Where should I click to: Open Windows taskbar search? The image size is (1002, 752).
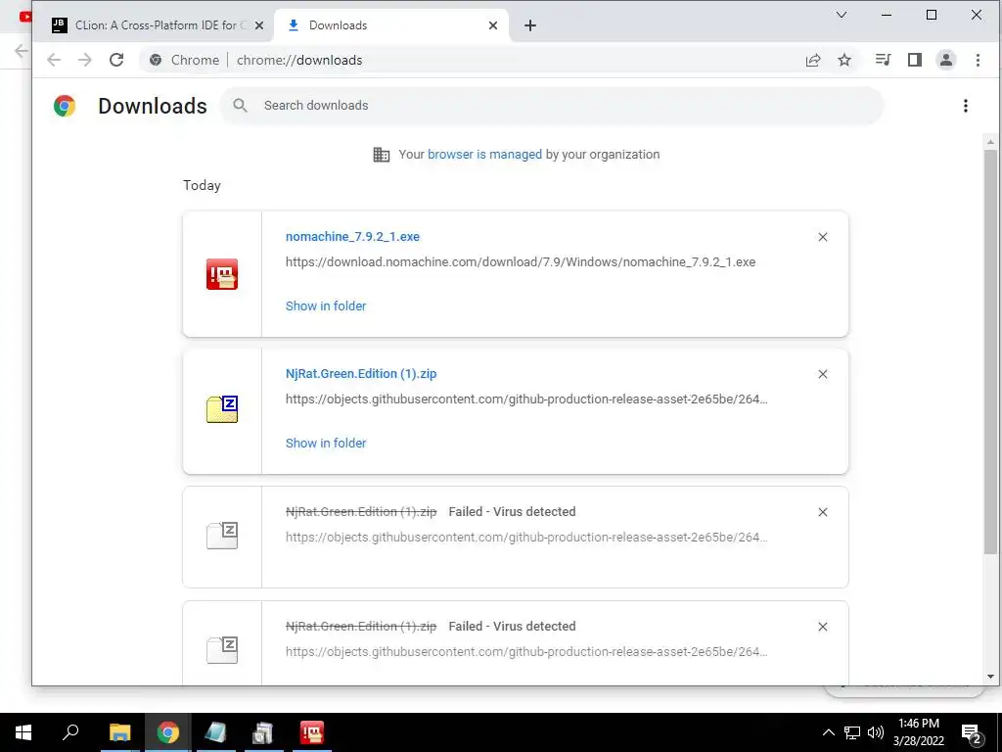pos(70,732)
